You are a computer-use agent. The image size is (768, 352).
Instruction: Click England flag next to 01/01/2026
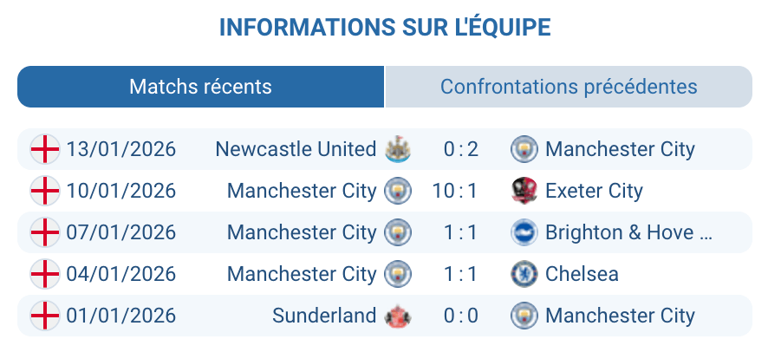click(44, 316)
